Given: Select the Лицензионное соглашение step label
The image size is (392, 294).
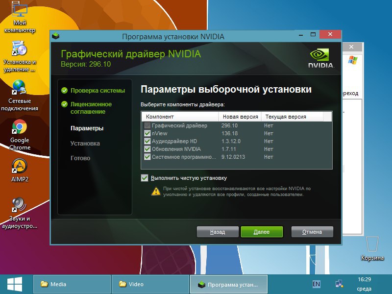Looking at the screenshot, I should click(91, 108).
